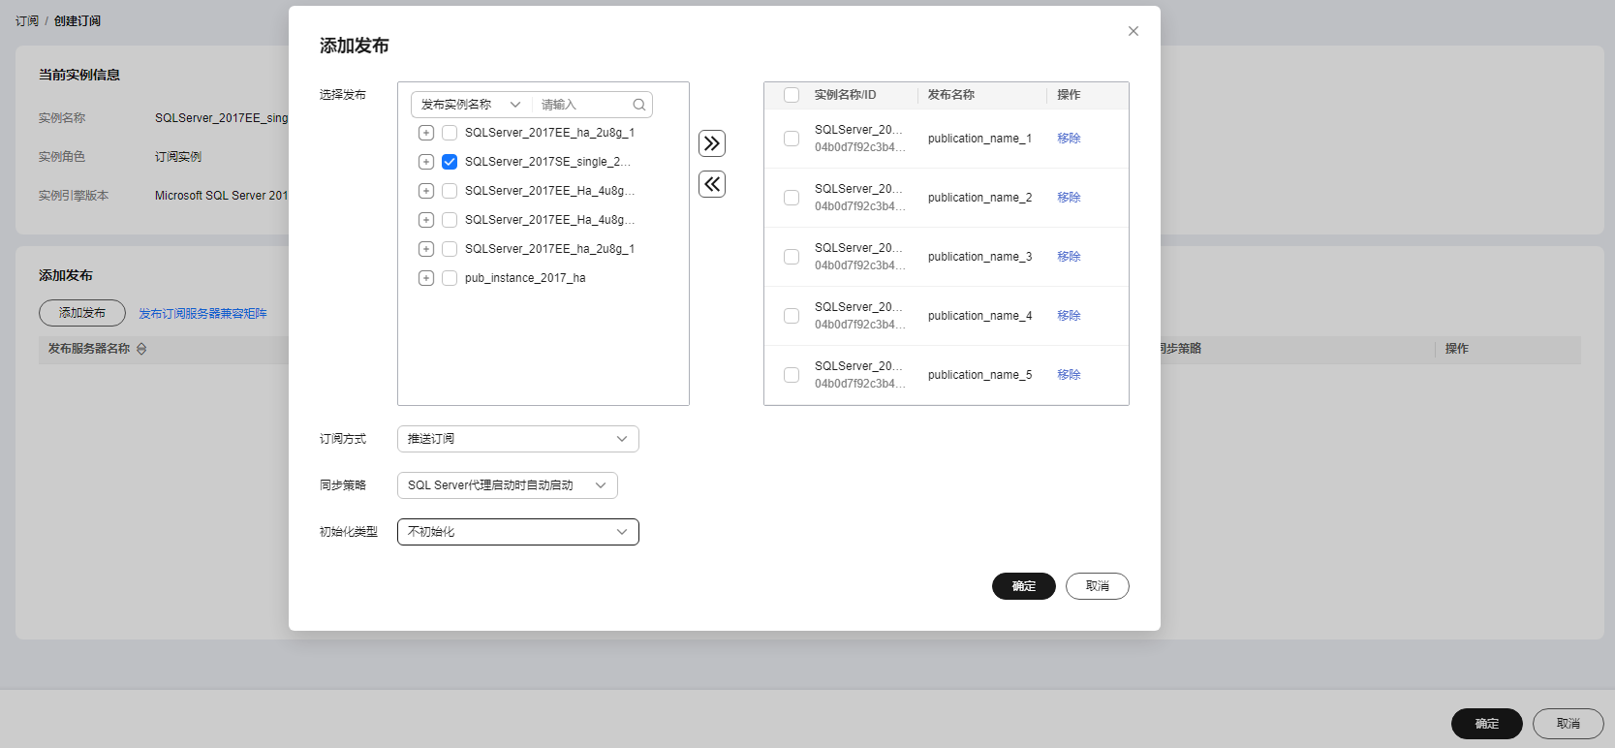Select the SQLServer_2017SE_single_2… row label
Image resolution: width=1615 pixels, height=748 pixels.
tap(547, 162)
